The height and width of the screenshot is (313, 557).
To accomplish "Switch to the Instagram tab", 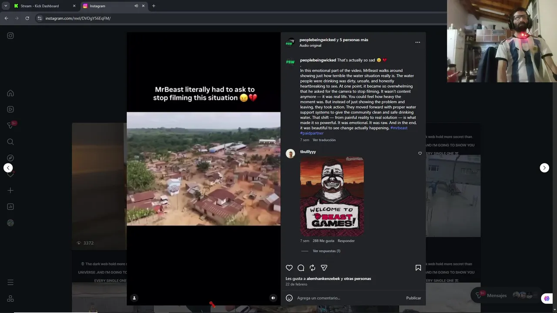I will [114, 6].
